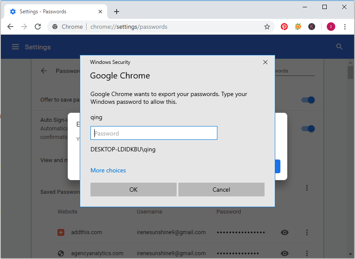Open the More choices link
The width and height of the screenshot is (355, 259).
(x=108, y=170)
